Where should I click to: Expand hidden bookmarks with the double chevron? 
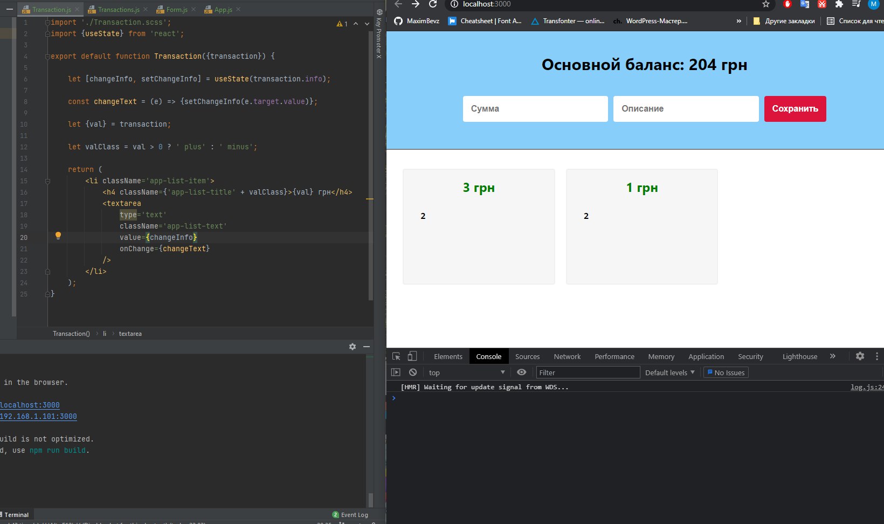pos(738,21)
